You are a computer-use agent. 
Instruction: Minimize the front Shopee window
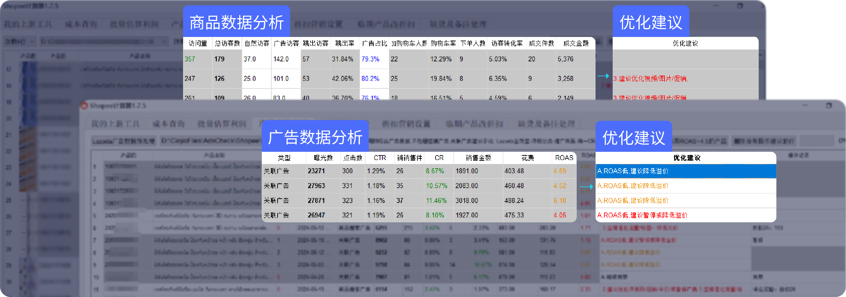[x=805, y=106]
